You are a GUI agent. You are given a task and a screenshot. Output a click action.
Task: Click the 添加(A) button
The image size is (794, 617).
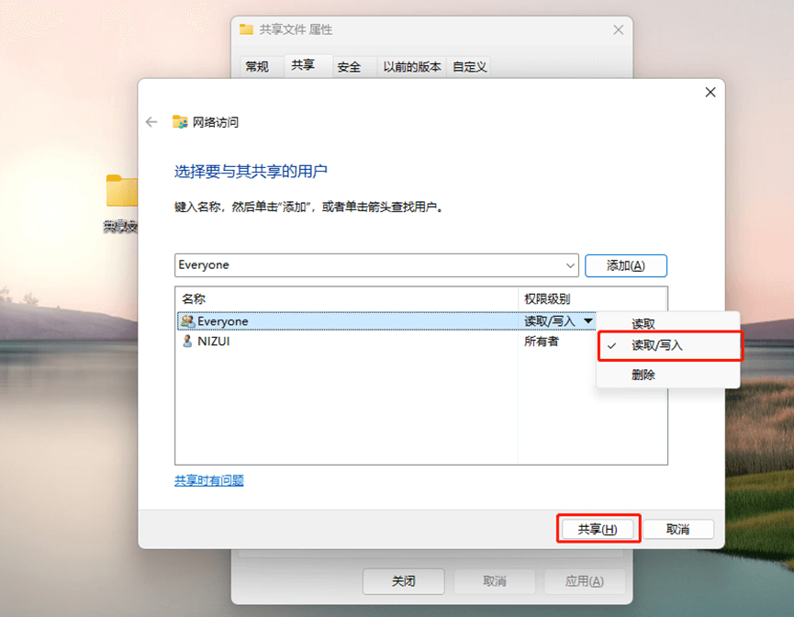(x=626, y=265)
